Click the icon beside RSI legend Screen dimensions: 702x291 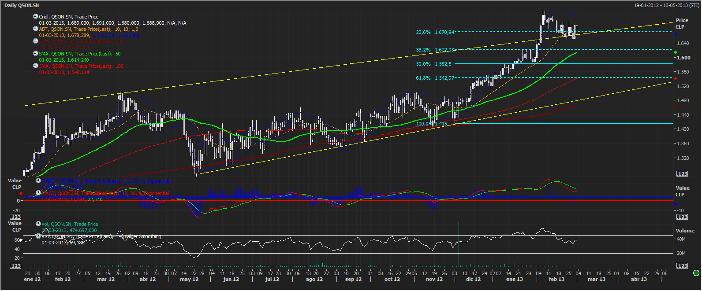38,236
